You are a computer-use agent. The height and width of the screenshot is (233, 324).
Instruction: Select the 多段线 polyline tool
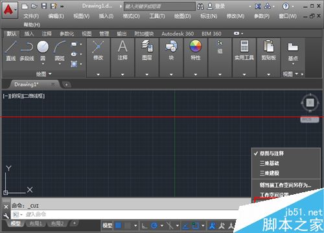point(27,51)
